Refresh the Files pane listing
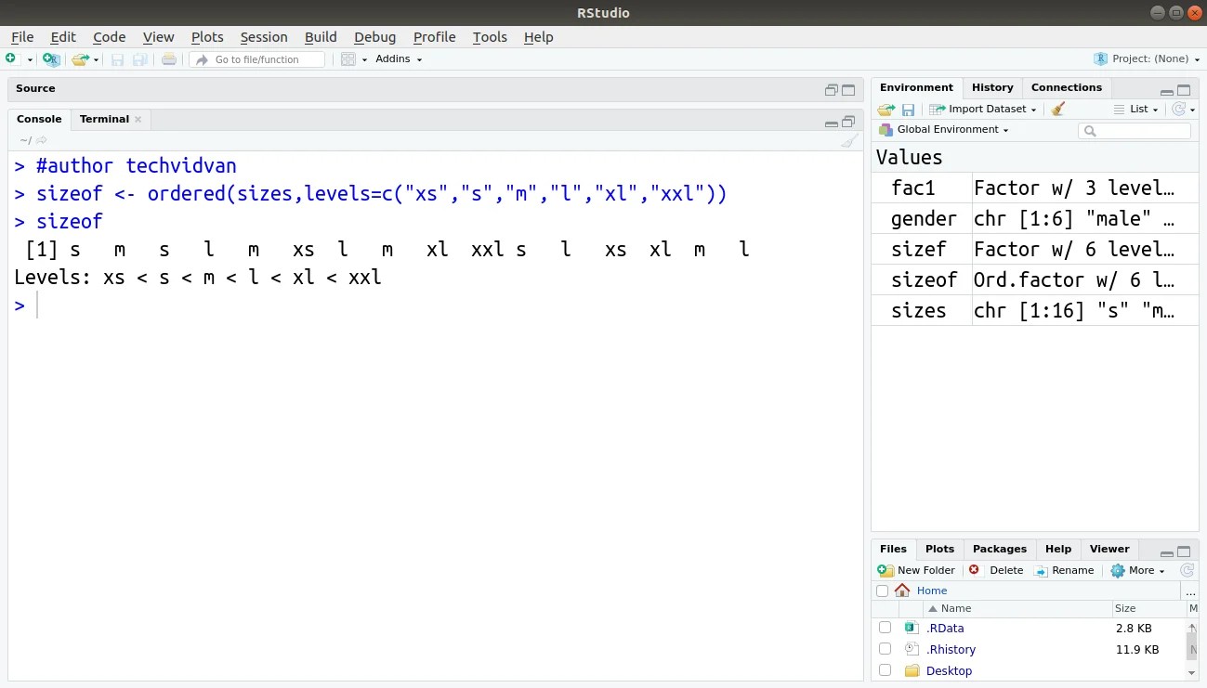The image size is (1207, 688). pyautogui.click(x=1187, y=570)
